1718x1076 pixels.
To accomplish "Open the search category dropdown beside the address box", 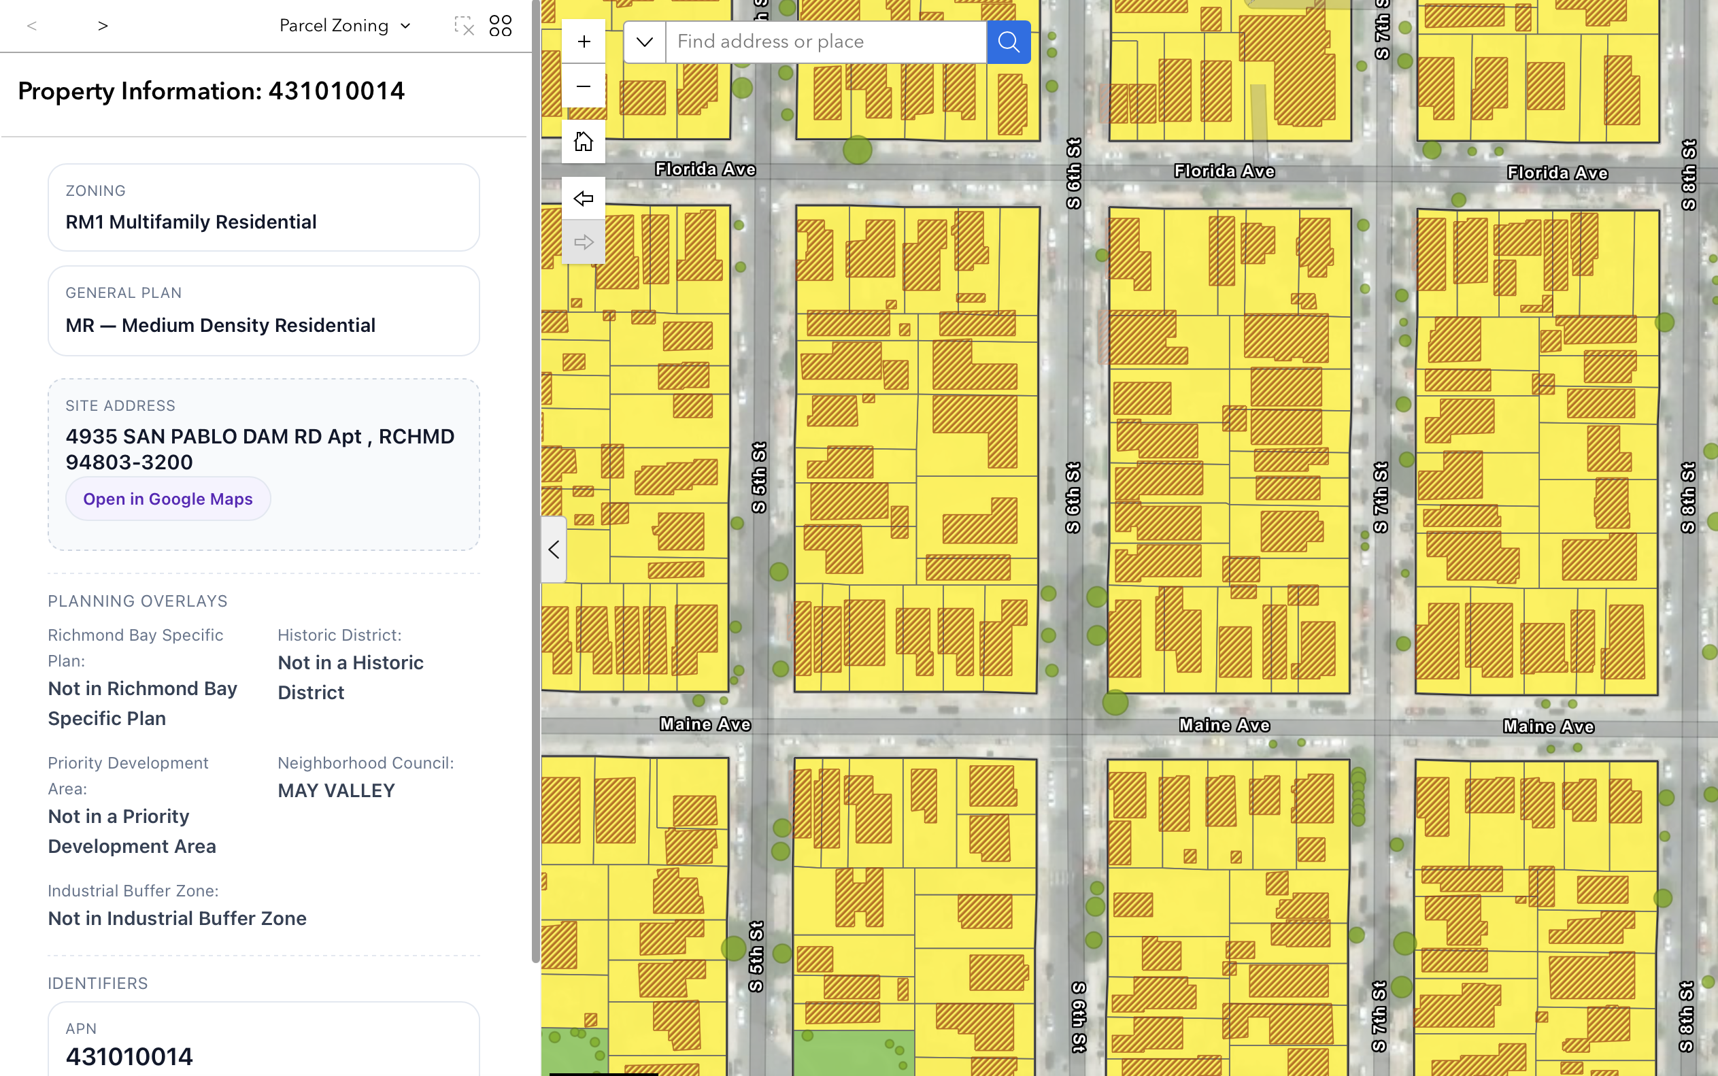I will (x=644, y=41).
